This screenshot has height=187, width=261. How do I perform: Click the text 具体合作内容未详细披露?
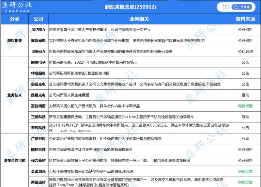click(x=120, y=106)
